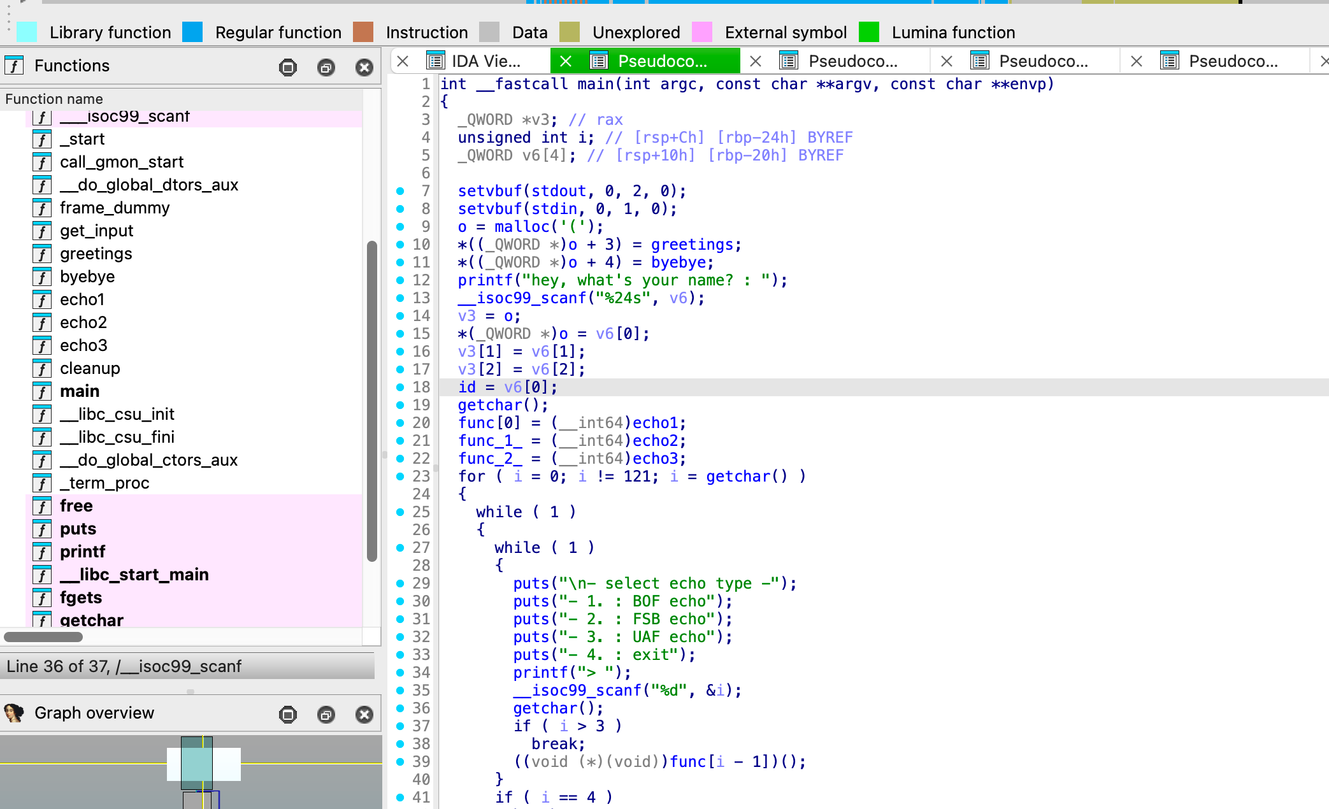The image size is (1329, 809).
Task: Close the Graph overview panel
Action: point(364,714)
